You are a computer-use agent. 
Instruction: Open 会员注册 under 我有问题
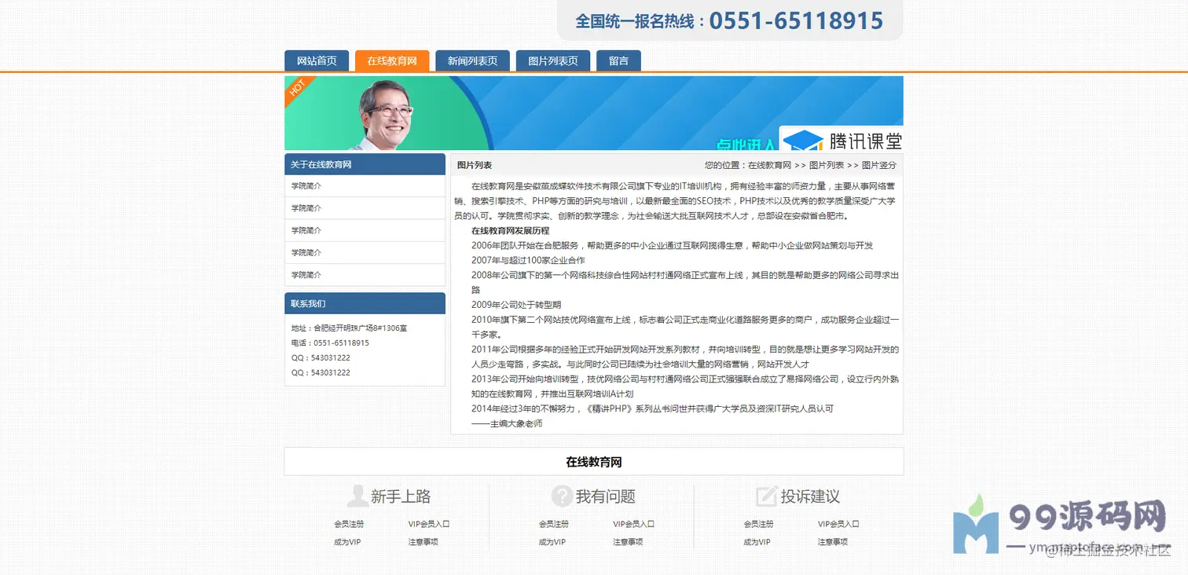(x=554, y=524)
